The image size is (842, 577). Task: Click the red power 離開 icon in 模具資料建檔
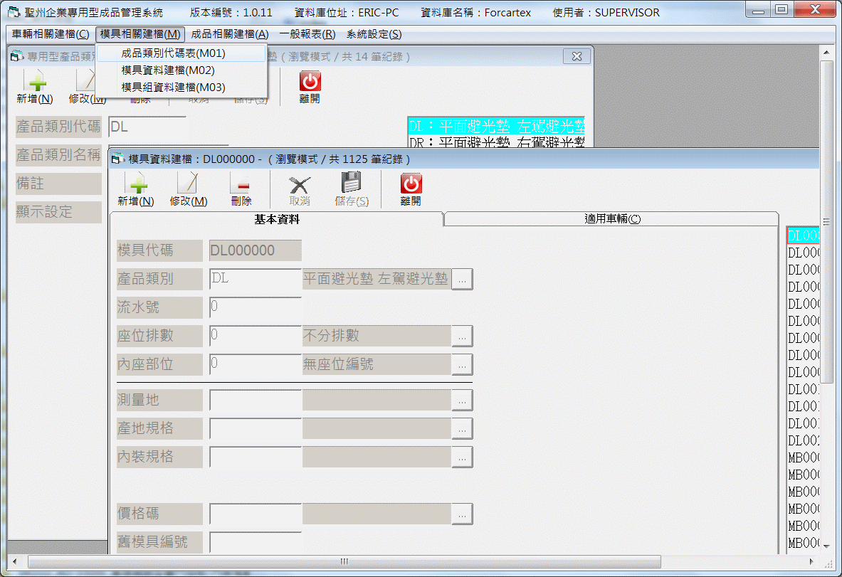pos(411,184)
